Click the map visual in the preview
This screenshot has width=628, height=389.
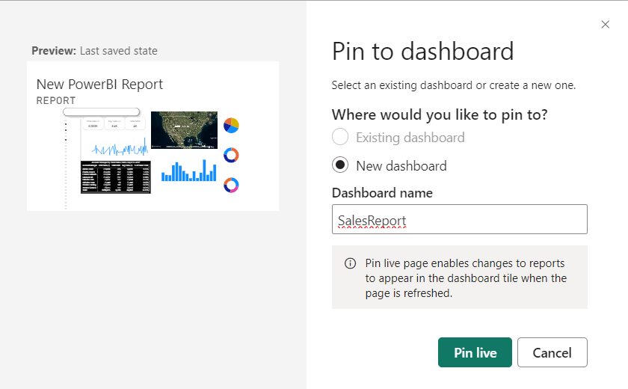pos(184,130)
